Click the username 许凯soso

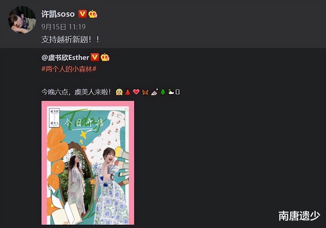58,14
